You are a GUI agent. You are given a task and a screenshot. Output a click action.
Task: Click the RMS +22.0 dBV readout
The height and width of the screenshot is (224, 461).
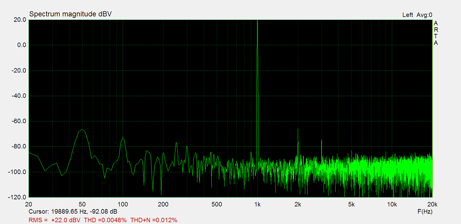[55, 220]
